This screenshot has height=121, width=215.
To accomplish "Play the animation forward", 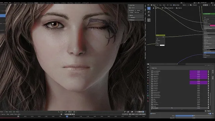I will 71,114.
